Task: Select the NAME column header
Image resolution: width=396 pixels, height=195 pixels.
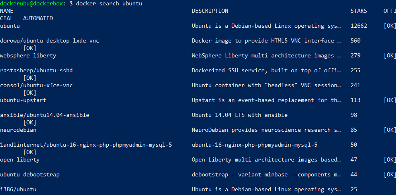Action: point(7,11)
